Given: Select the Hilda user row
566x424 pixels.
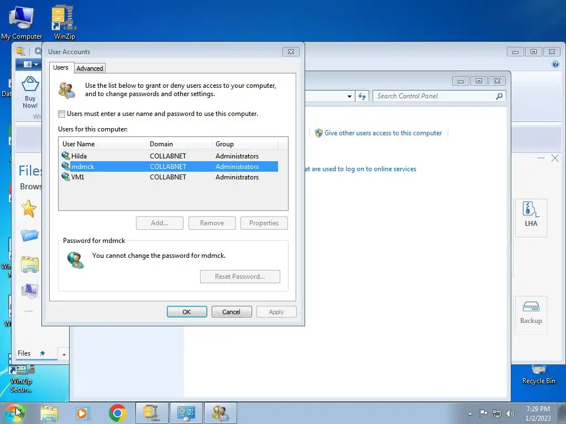Looking at the screenshot, I should (x=168, y=156).
